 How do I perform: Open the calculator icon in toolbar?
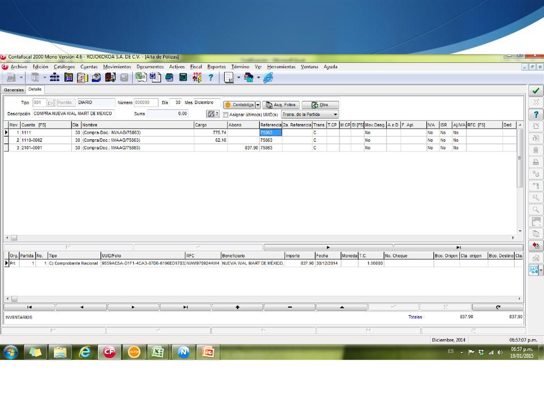pyautogui.click(x=183, y=78)
